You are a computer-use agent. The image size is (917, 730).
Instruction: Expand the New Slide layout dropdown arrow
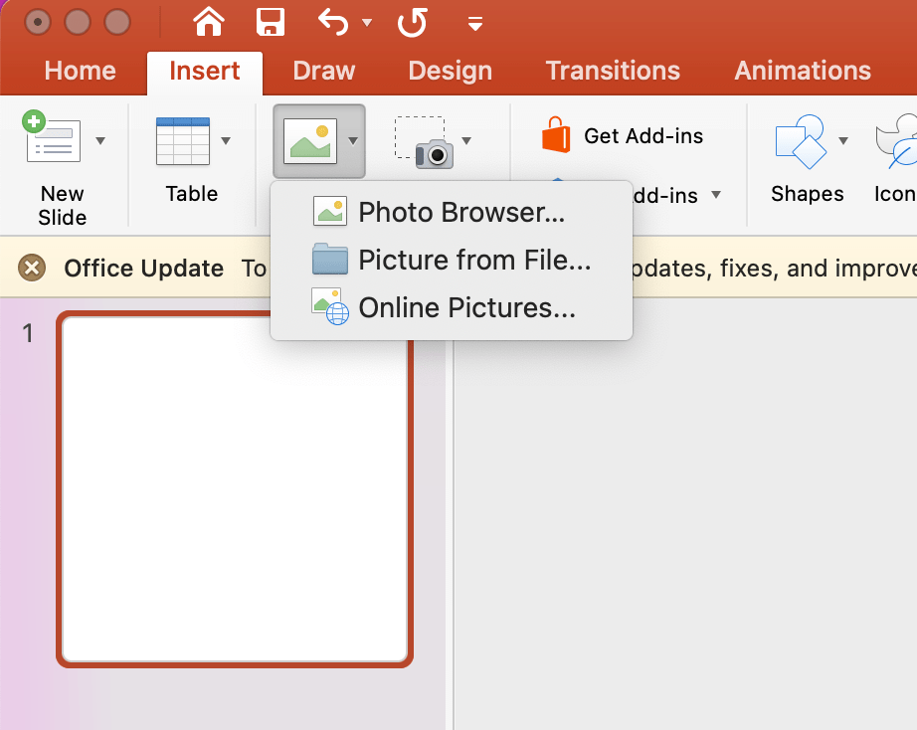pyautogui.click(x=100, y=140)
